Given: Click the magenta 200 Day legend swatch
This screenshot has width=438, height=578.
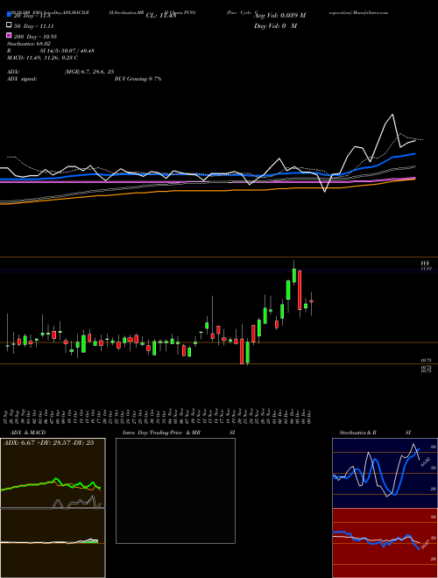Looking at the screenshot, I should [x=9, y=35].
